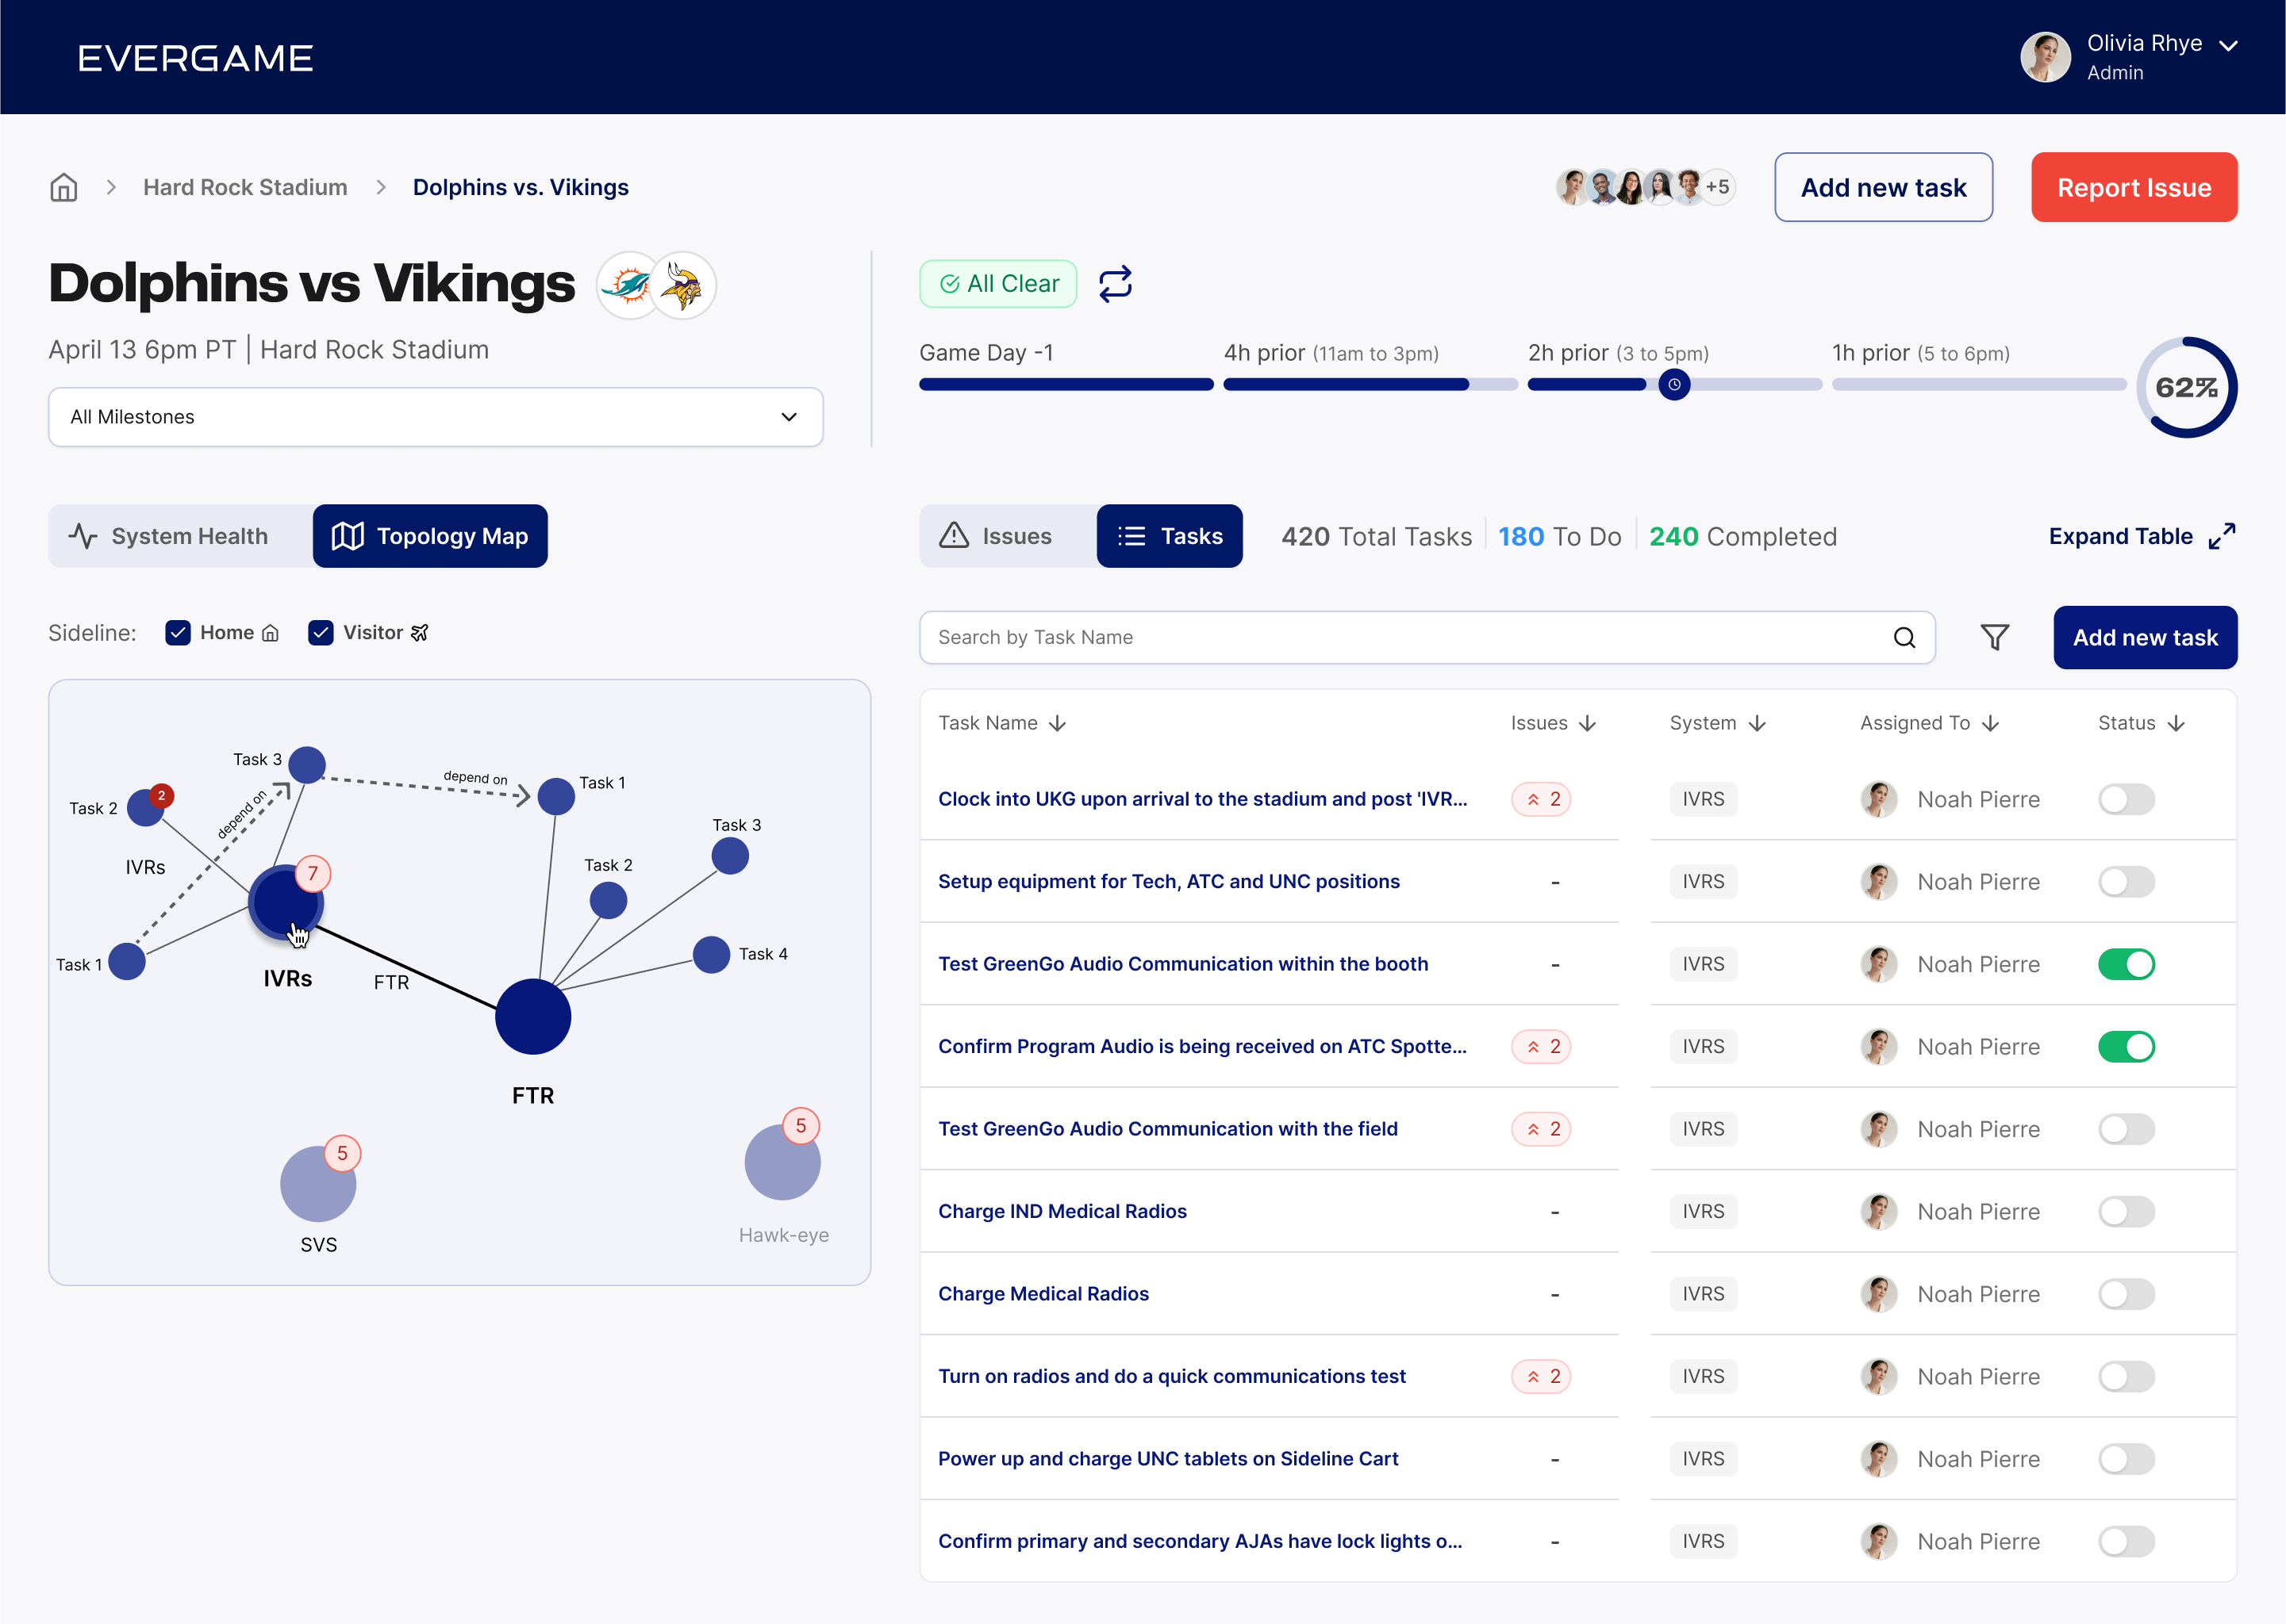Uncheck the Home sideline checkbox

[178, 633]
